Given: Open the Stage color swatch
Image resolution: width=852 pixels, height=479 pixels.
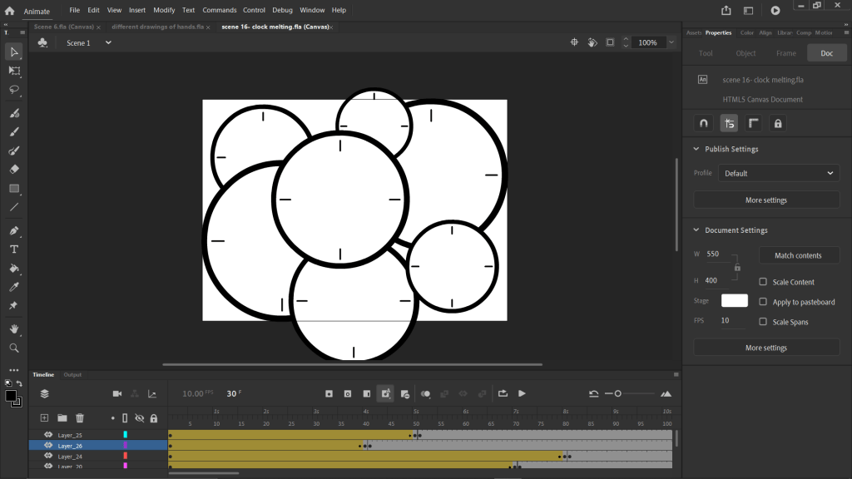Looking at the screenshot, I should (x=734, y=301).
